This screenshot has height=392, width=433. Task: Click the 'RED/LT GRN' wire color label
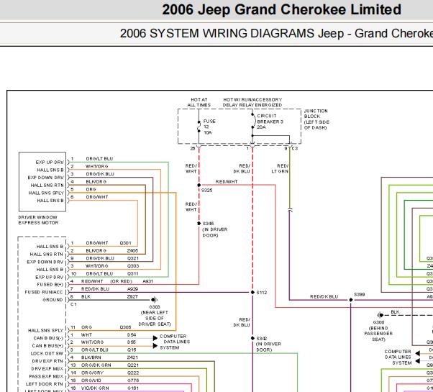(280, 169)
